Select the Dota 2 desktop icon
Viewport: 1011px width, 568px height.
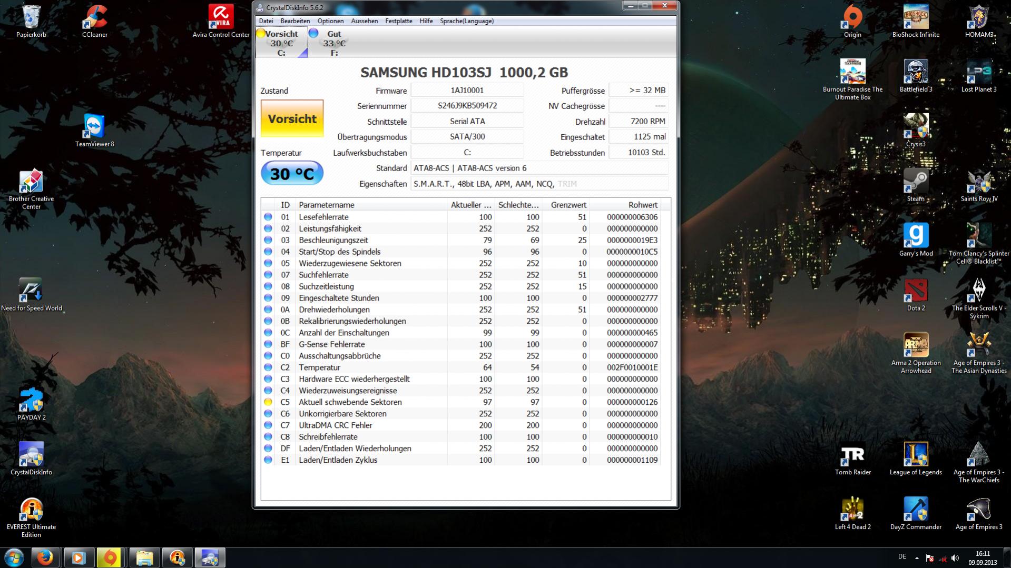916,294
